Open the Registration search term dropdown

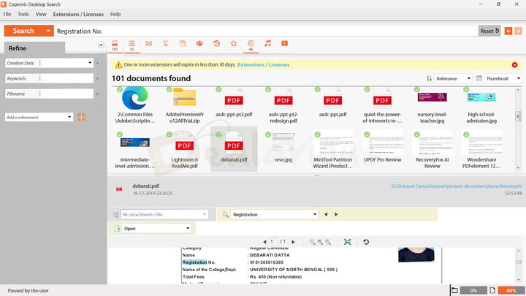tap(315, 214)
